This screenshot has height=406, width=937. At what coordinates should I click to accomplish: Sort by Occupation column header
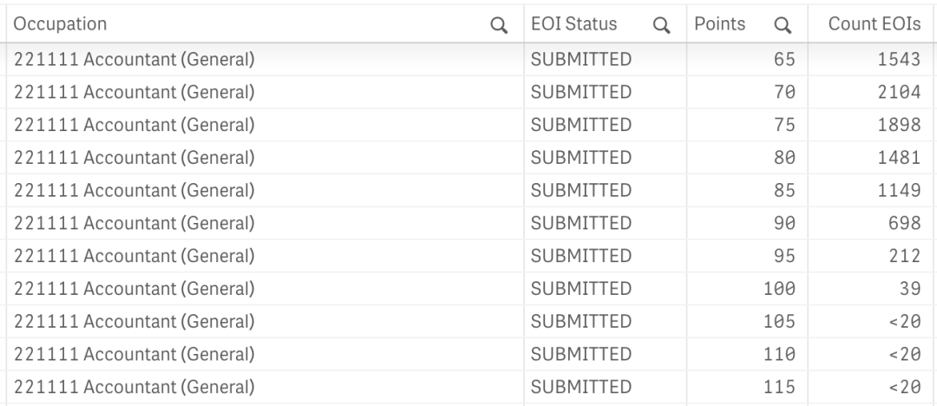tap(60, 24)
